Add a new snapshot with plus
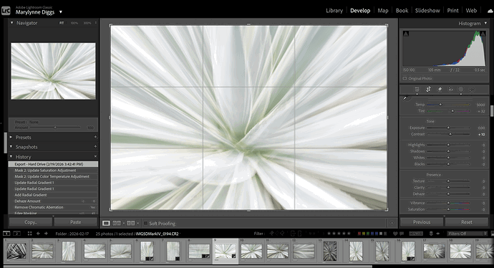 pyautogui.click(x=95, y=147)
